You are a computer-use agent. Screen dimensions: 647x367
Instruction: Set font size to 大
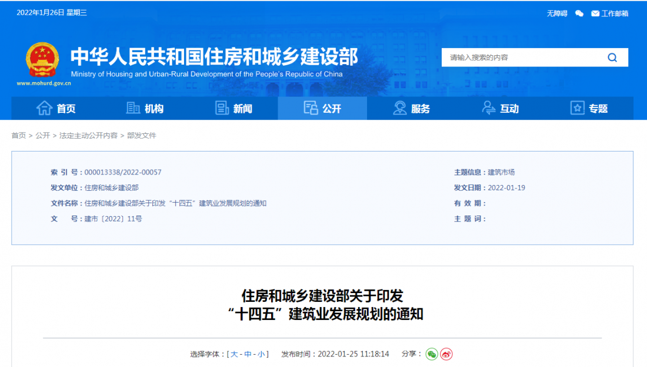[234, 354]
